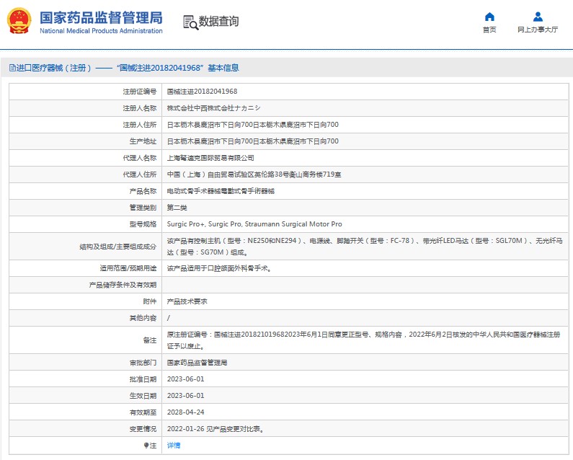Select 产品技术要求 attachment text
This screenshot has width=573, height=460.
(x=187, y=301)
